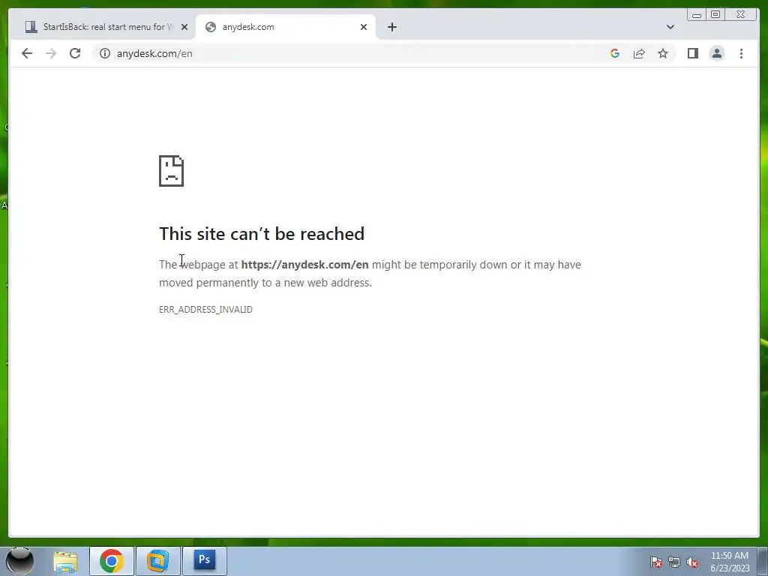Viewport: 768px width, 576px height.
Task: Select the anydesk.com tab
Action: [286, 27]
